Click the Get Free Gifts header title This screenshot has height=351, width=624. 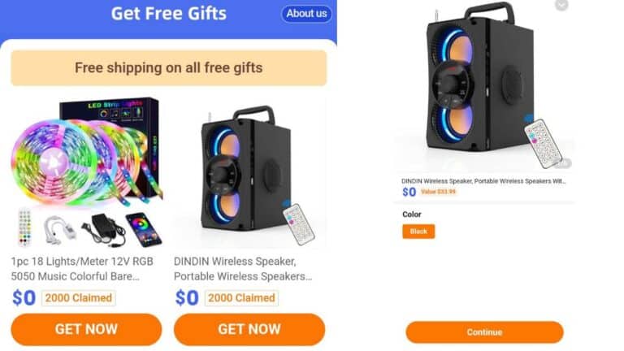(169, 14)
